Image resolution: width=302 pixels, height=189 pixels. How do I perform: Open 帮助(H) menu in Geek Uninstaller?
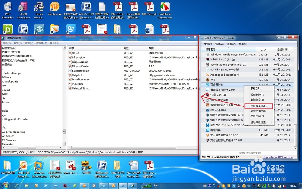coord(243,44)
